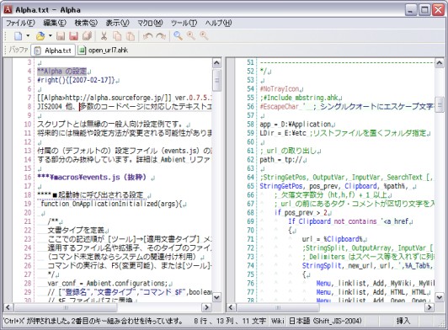
Task: Click line number 19 in left gutter
Action: click(28, 204)
